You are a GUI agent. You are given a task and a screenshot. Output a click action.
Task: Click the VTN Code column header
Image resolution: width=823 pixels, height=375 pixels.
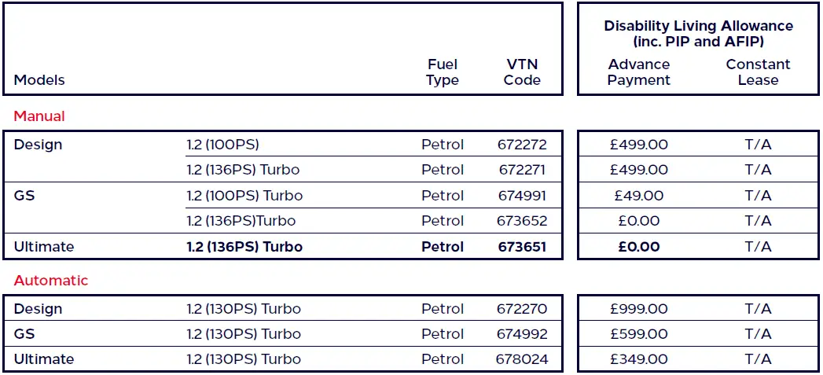click(x=522, y=72)
